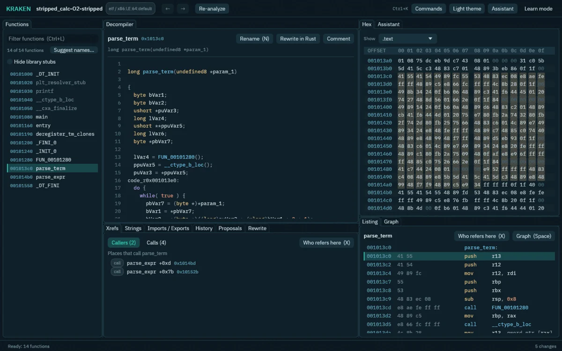562x351 pixels.
Task: Click the Comment button
Action: pos(339,39)
